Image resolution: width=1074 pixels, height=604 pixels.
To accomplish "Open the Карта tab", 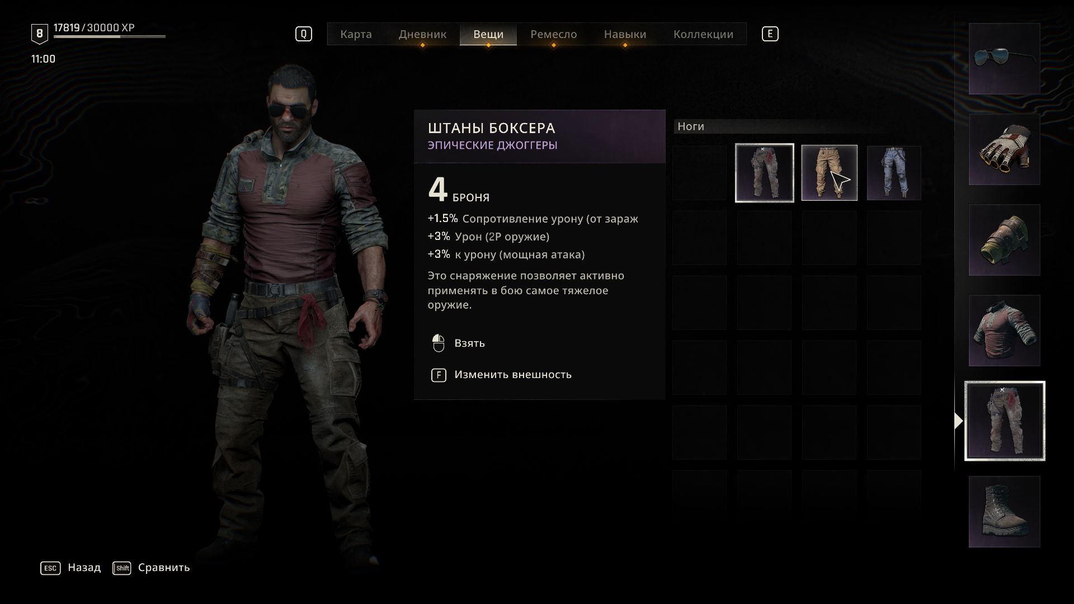I will click(356, 34).
